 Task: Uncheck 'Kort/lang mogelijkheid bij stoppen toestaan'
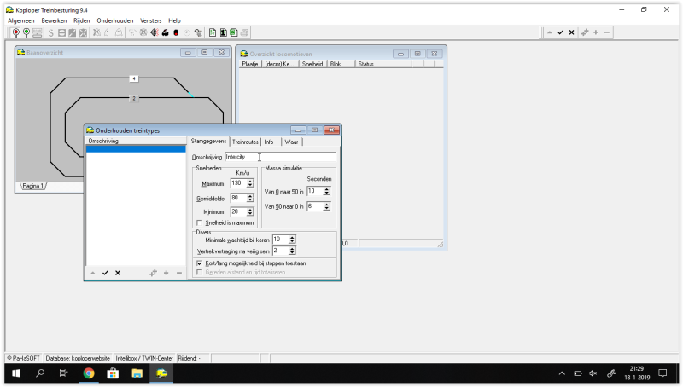pos(200,263)
